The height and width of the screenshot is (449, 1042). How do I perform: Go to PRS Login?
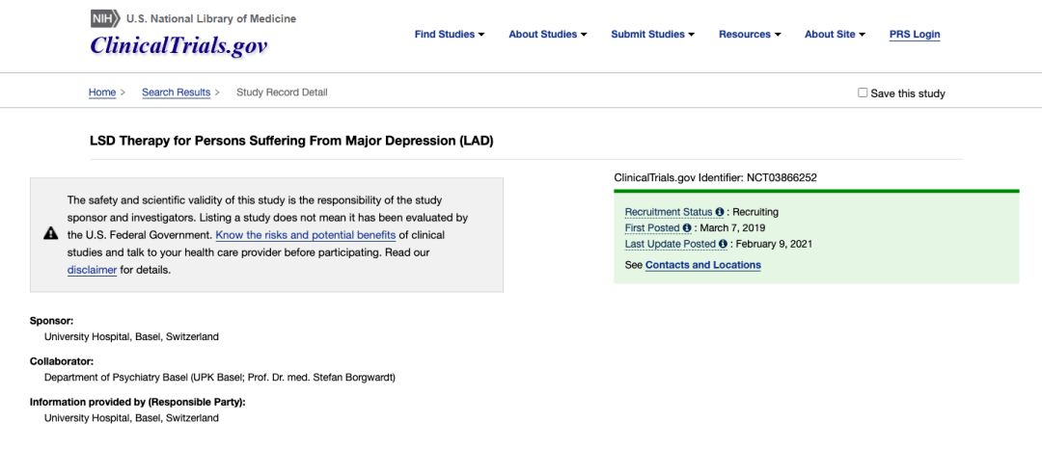pyautogui.click(x=915, y=35)
